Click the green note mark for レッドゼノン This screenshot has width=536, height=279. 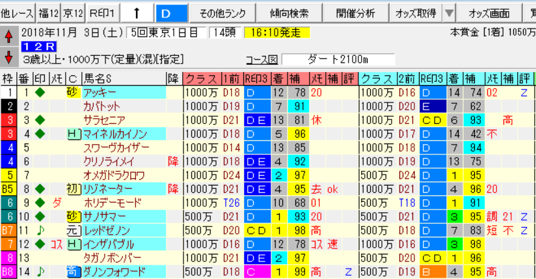(x=40, y=230)
